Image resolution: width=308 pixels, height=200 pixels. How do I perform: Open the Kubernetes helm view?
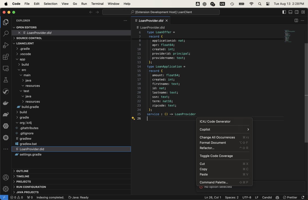click(x=6, y=138)
